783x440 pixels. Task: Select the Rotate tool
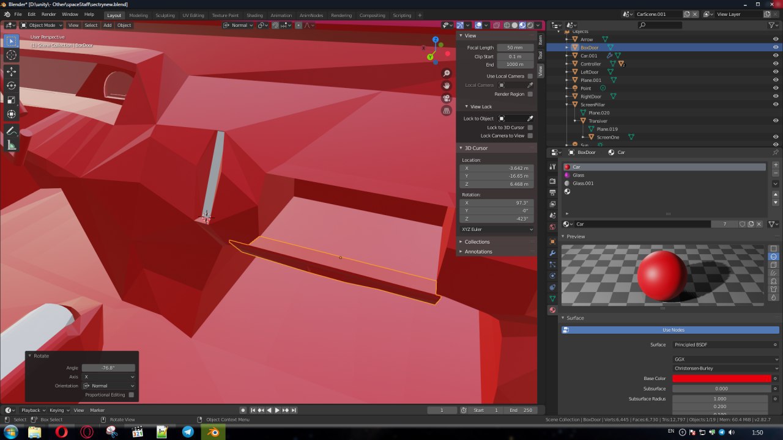11,86
